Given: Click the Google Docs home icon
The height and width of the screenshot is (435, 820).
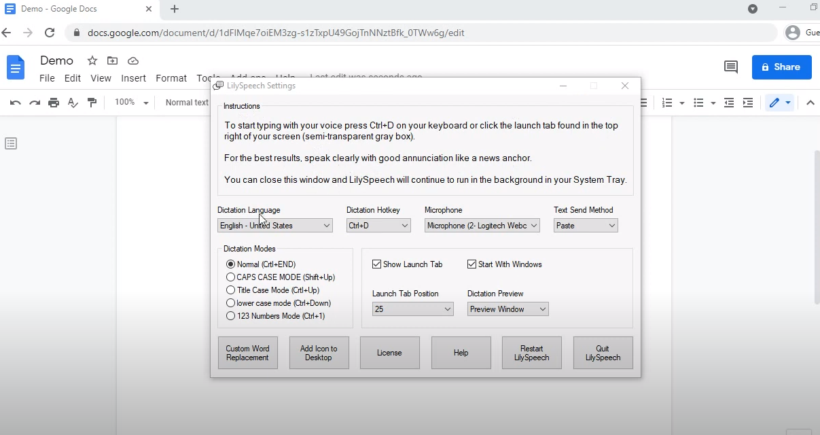Looking at the screenshot, I should tap(15, 67).
